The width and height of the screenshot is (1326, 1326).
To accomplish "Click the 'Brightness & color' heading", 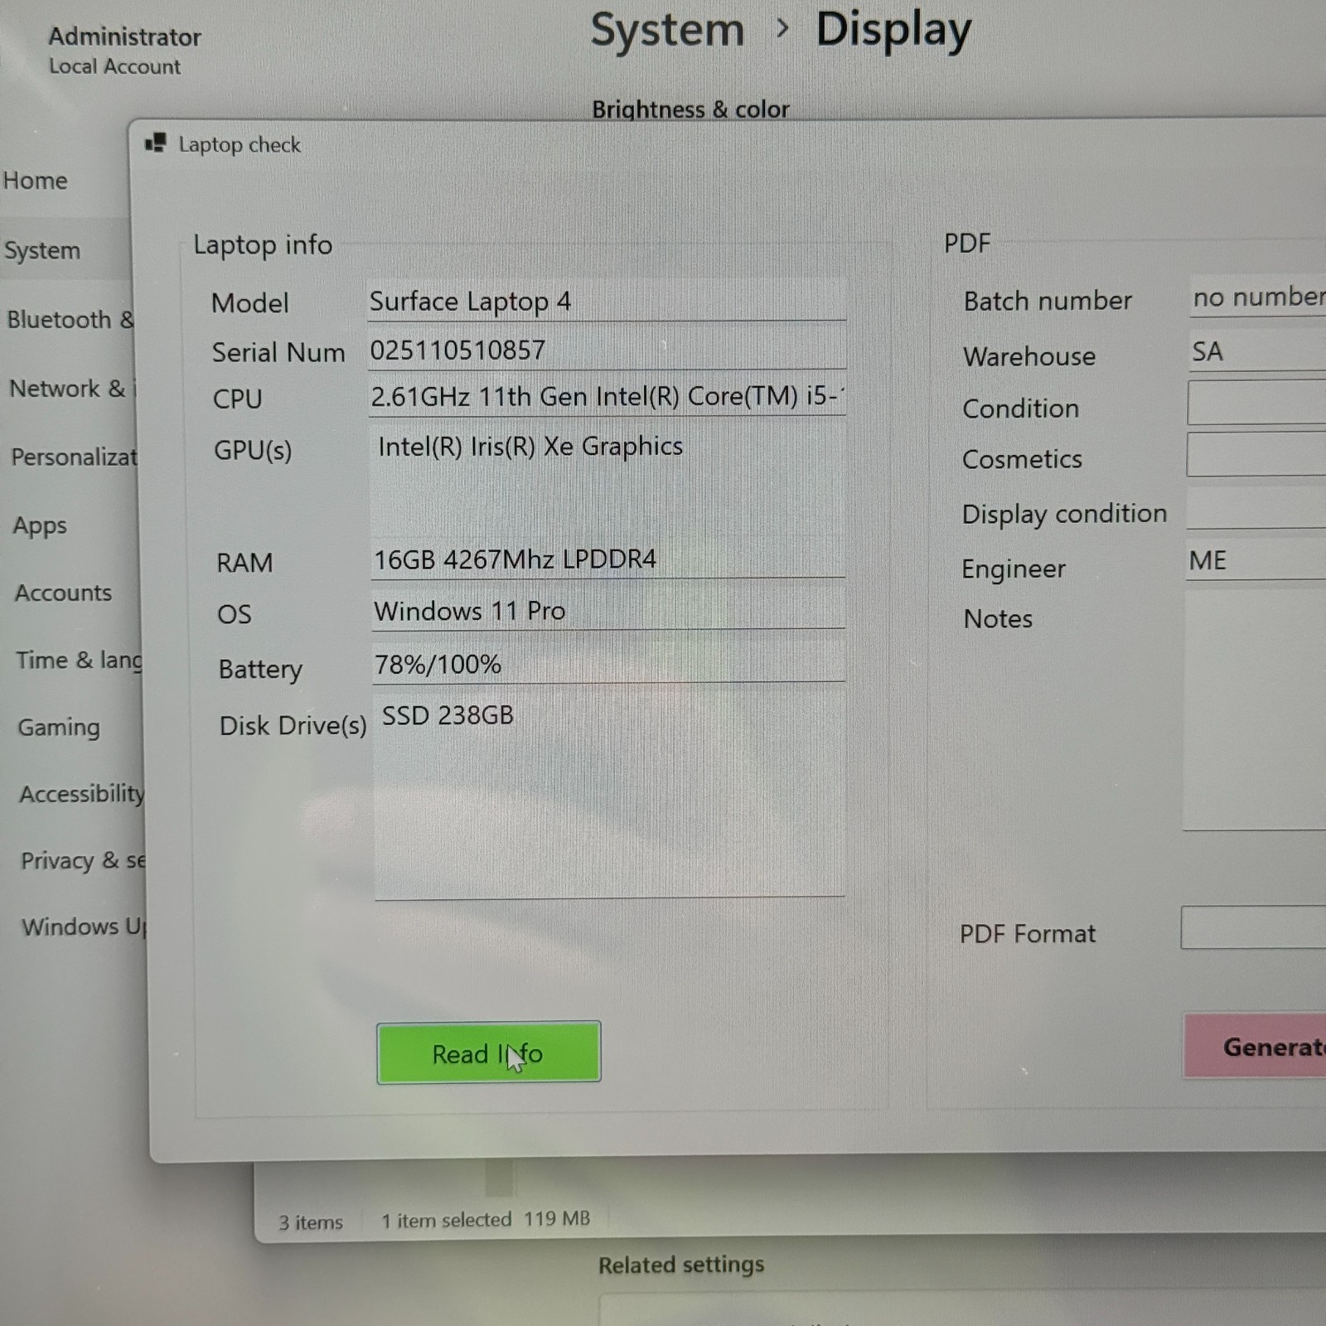I will 690,109.
